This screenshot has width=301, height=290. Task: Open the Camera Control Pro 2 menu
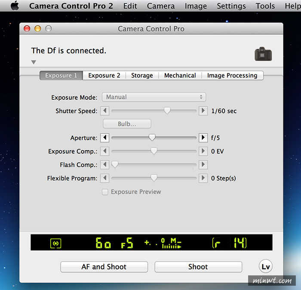pyautogui.click(x=71, y=6)
